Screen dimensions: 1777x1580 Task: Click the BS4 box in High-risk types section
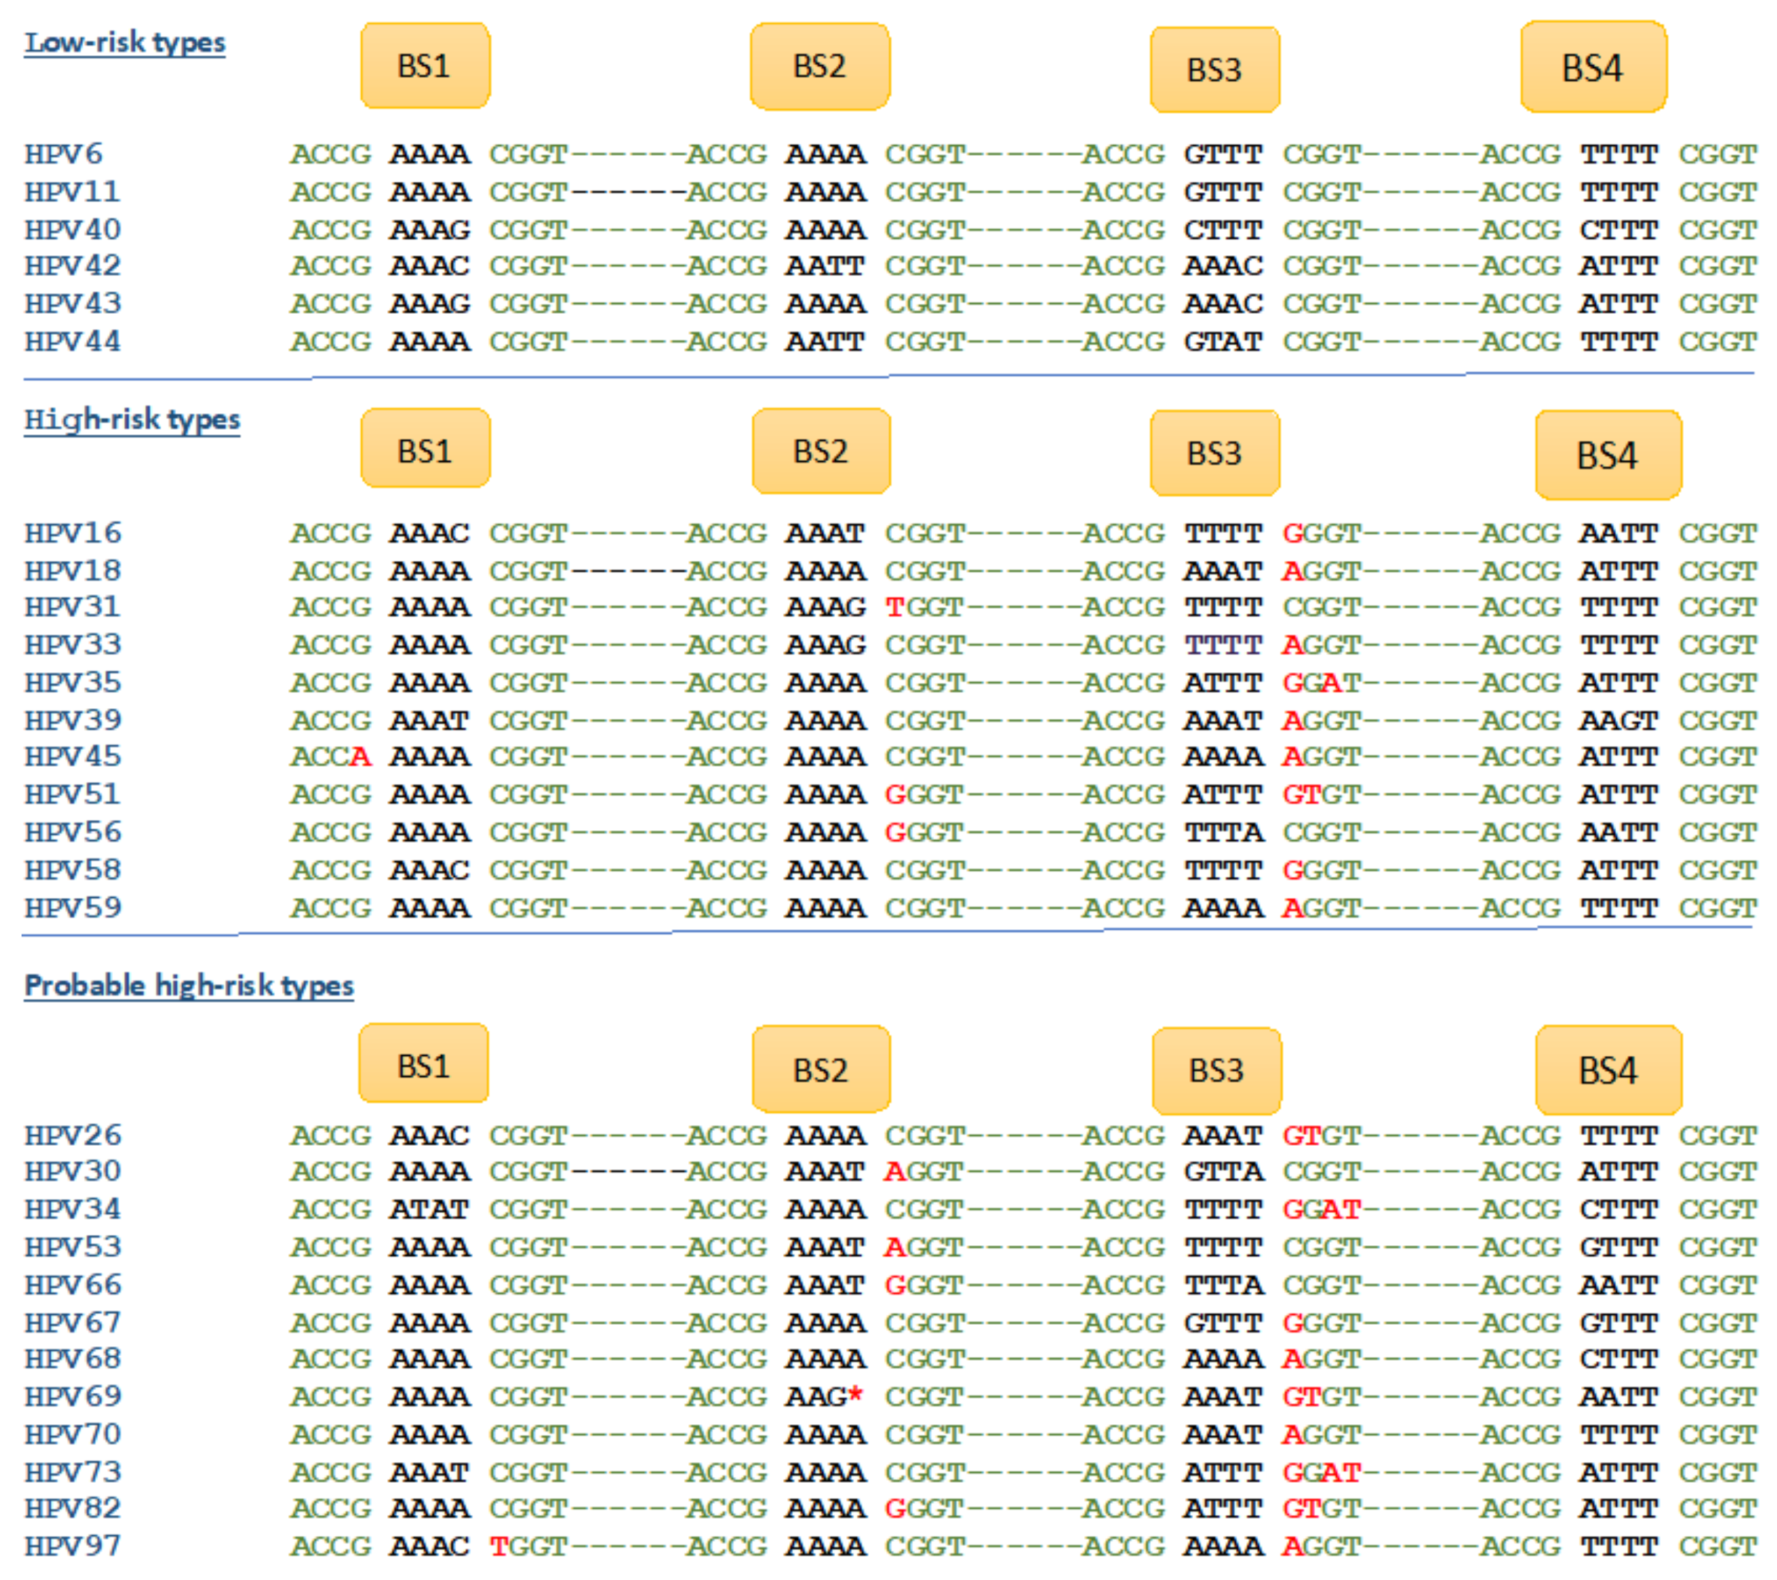tap(1607, 456)
